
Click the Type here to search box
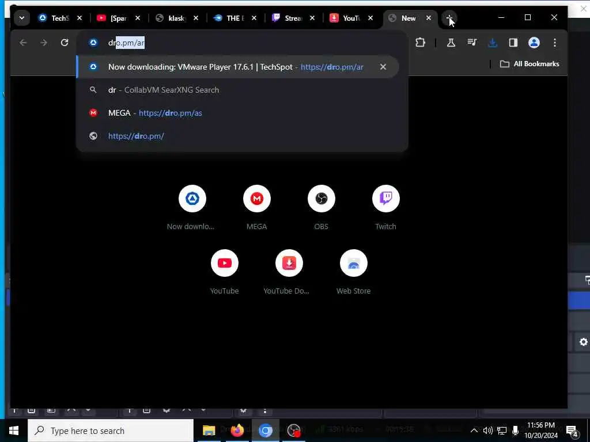(111, 430)
